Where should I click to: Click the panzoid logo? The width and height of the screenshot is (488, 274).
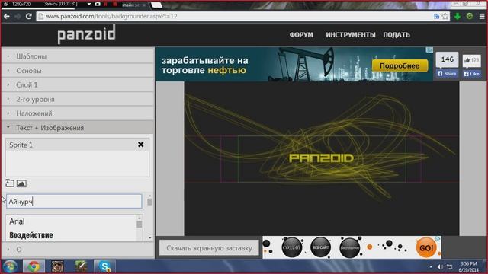pyautogui.click(x=86, y=34)
